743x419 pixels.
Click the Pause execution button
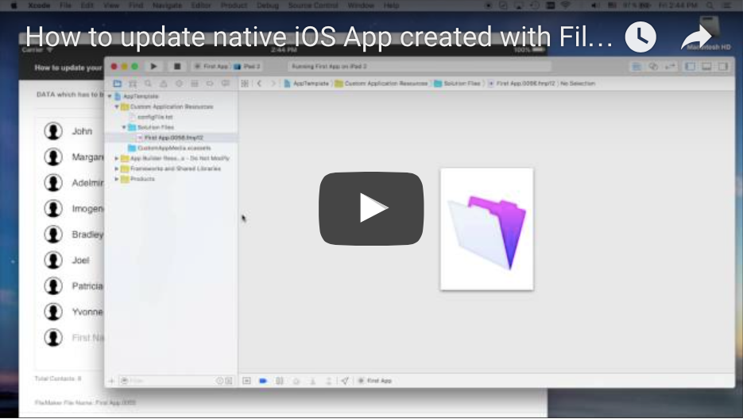click(x=280, y=381)
